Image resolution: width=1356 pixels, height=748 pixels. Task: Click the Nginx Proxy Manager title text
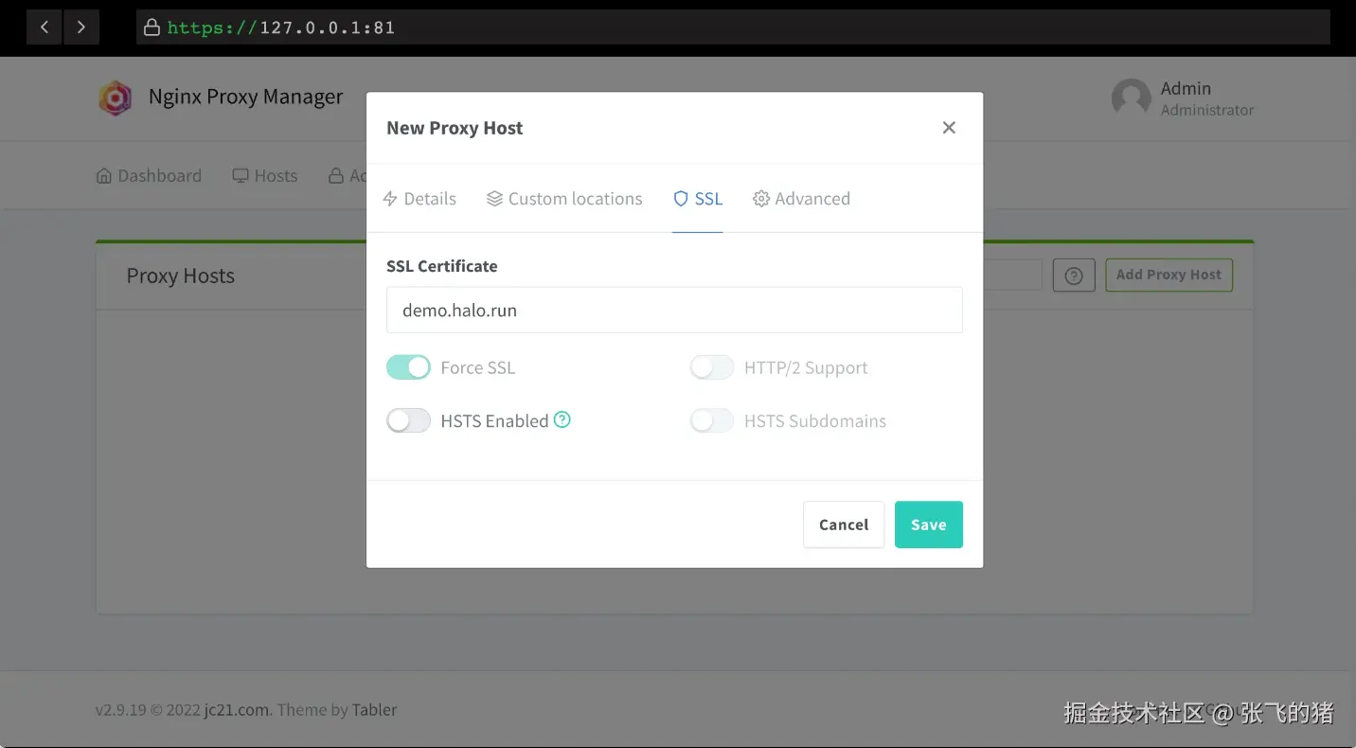point(246,98)
